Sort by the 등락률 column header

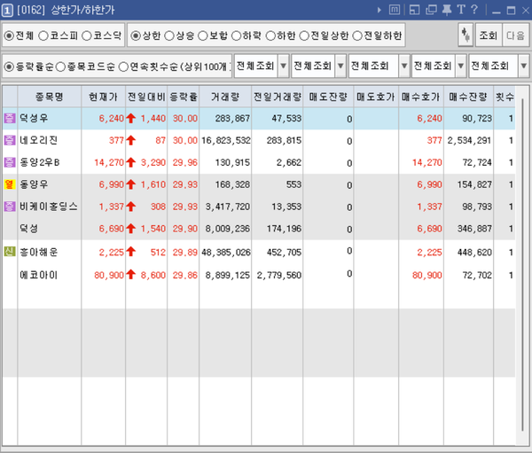(184, 97)
